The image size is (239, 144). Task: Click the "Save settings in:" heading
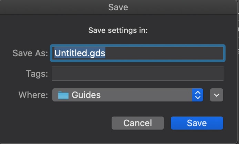pos(118,30)
